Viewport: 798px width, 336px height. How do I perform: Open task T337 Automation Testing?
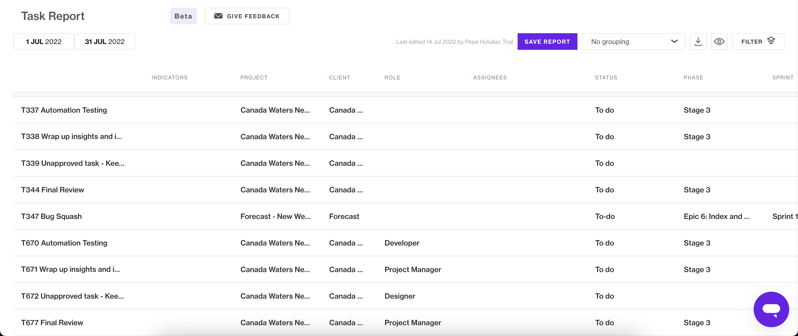64,110
